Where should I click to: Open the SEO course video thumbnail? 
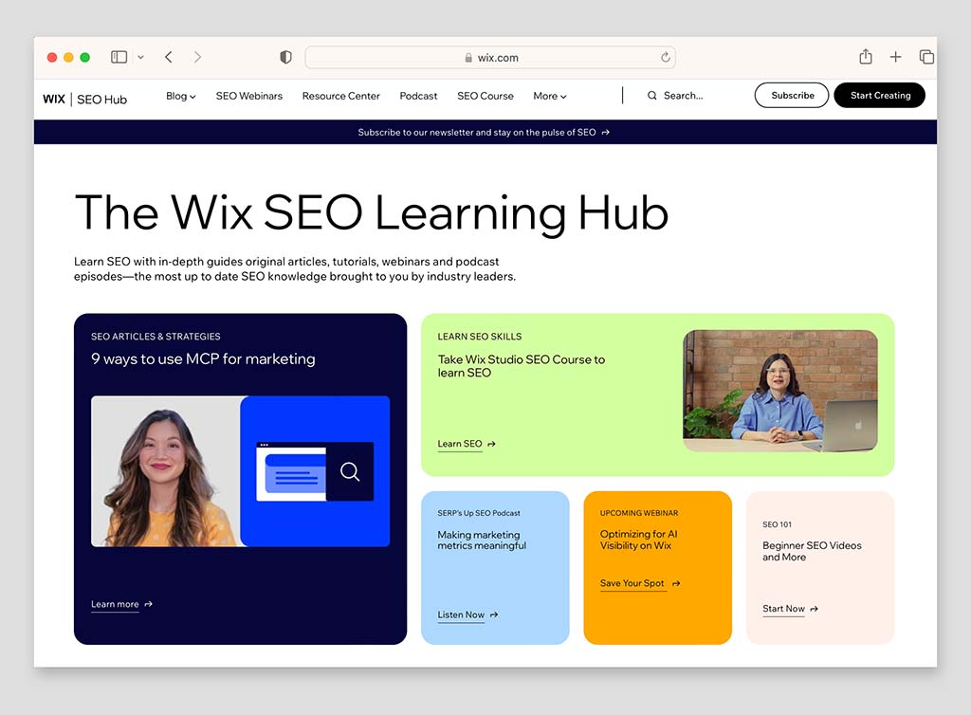(779, 391)
